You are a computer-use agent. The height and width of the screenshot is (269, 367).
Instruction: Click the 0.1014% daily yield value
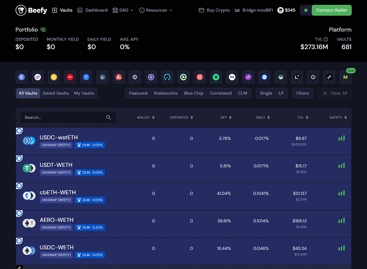click(x=261, y=221)
